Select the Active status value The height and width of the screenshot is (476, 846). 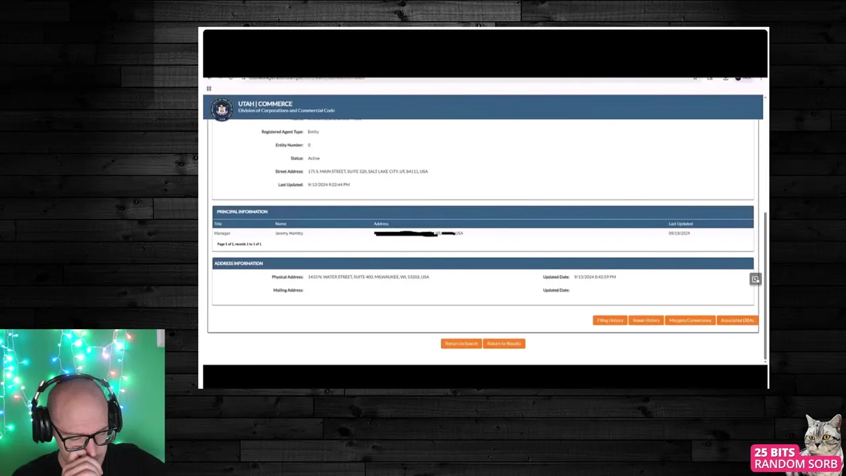[314, 159]
